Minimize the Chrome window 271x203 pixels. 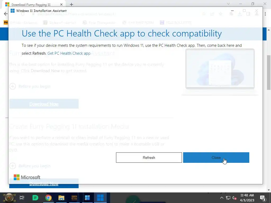241,4
